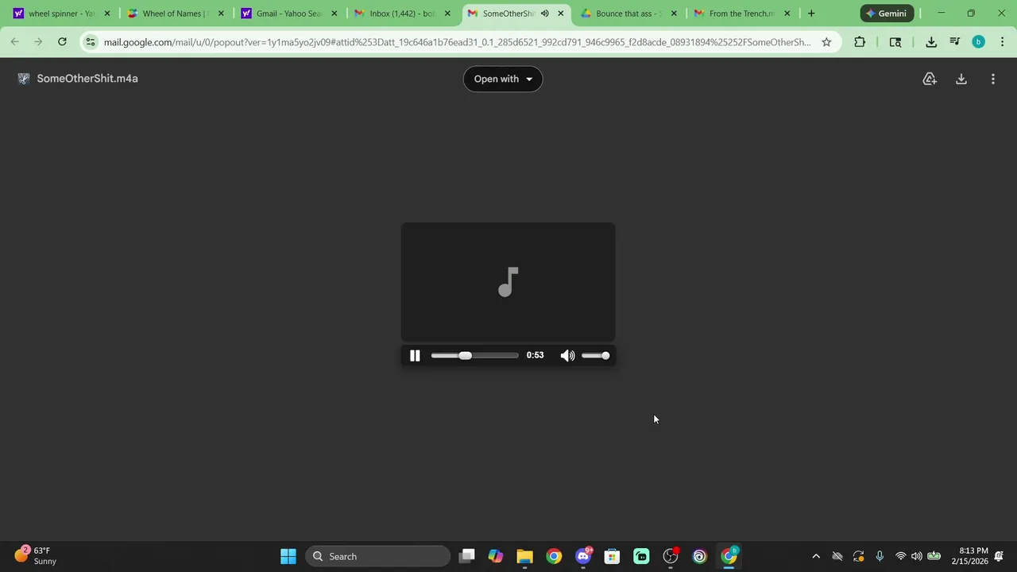Click the SomeOtherShit.m4a file name
The image size is (1017, 572).
point(87,79)
